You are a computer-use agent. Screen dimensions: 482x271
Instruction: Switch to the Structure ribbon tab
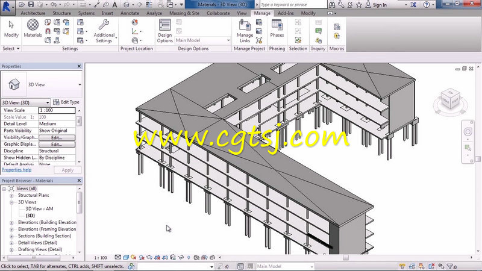(62, 13)
